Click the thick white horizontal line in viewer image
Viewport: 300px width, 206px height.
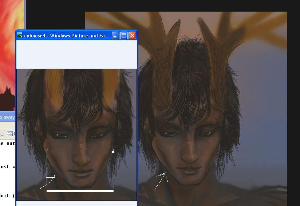tap(80, 191)
